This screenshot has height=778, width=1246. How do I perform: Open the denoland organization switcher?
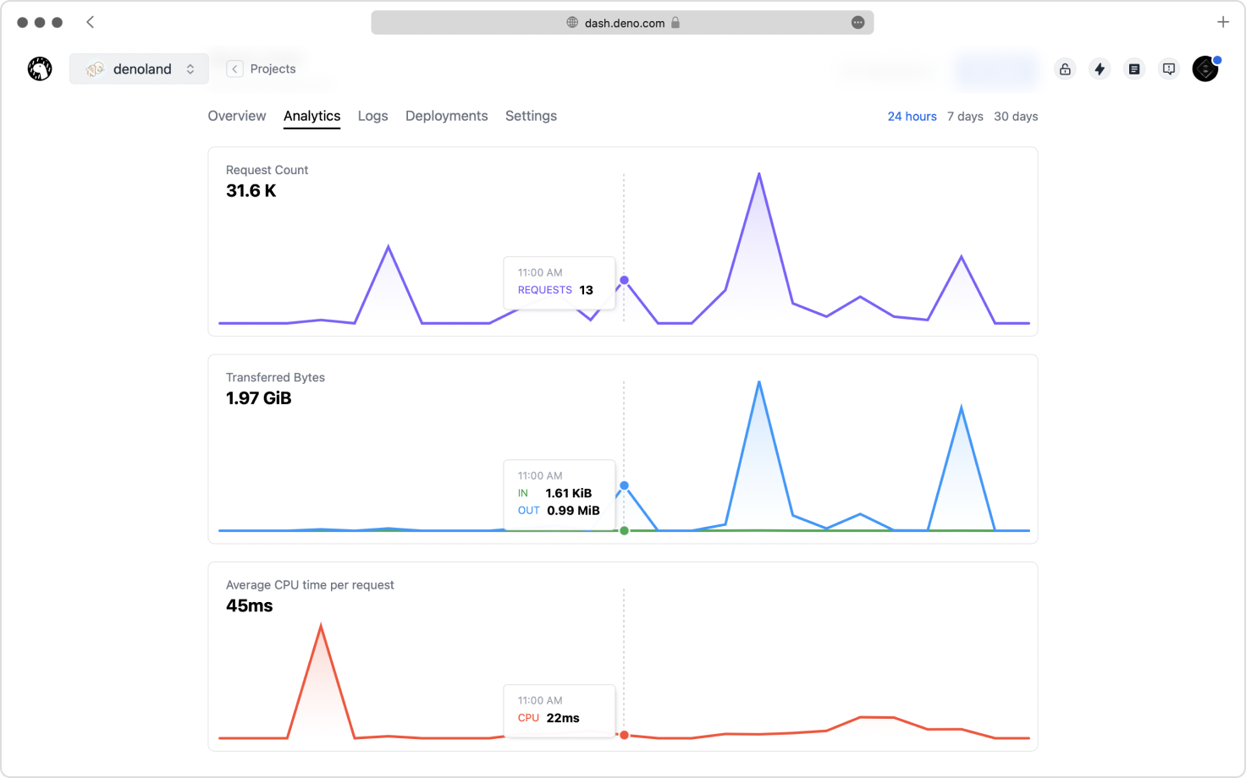click(x=192, y=68)
